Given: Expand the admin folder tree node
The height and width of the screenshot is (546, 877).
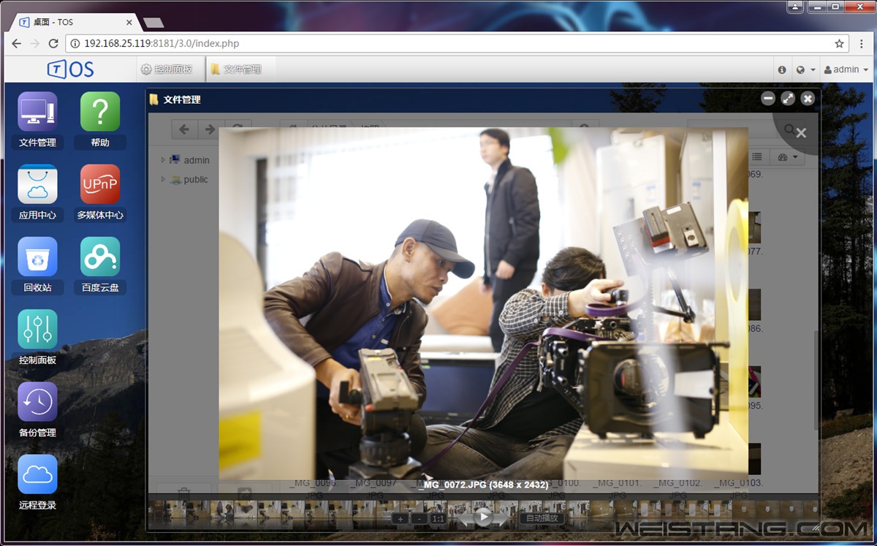Looking at the screenshot, I should [x=162, y=159].
